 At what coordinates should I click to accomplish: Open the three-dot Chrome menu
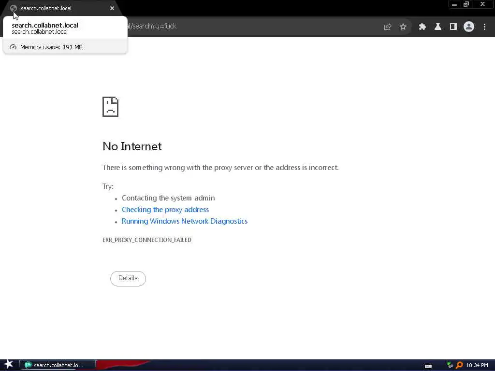pos(484,27)
